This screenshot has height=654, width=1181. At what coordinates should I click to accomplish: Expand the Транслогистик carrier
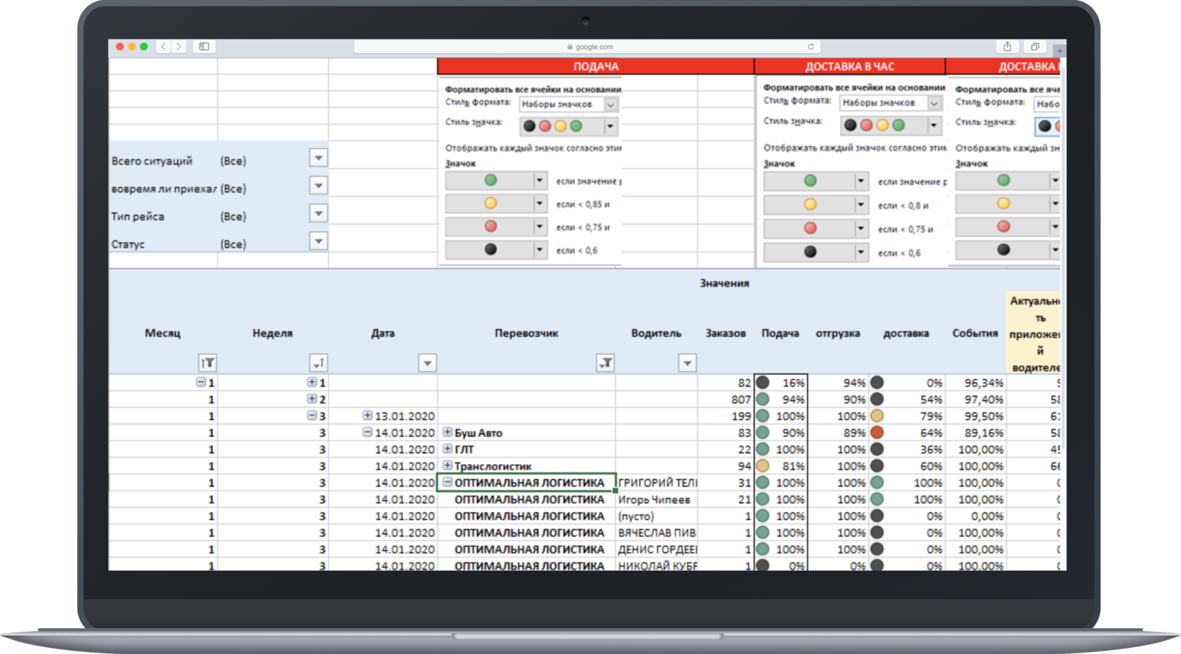(x=448, y=466)
